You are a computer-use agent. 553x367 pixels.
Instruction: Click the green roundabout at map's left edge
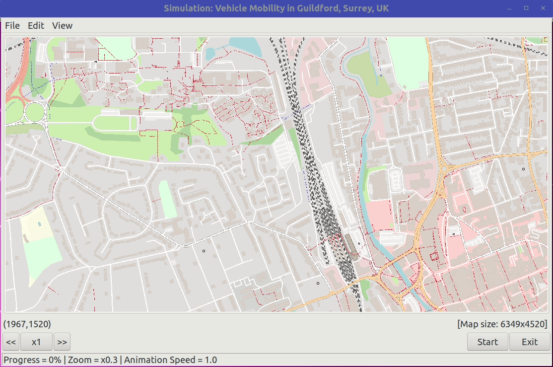[x=35, y=112]
